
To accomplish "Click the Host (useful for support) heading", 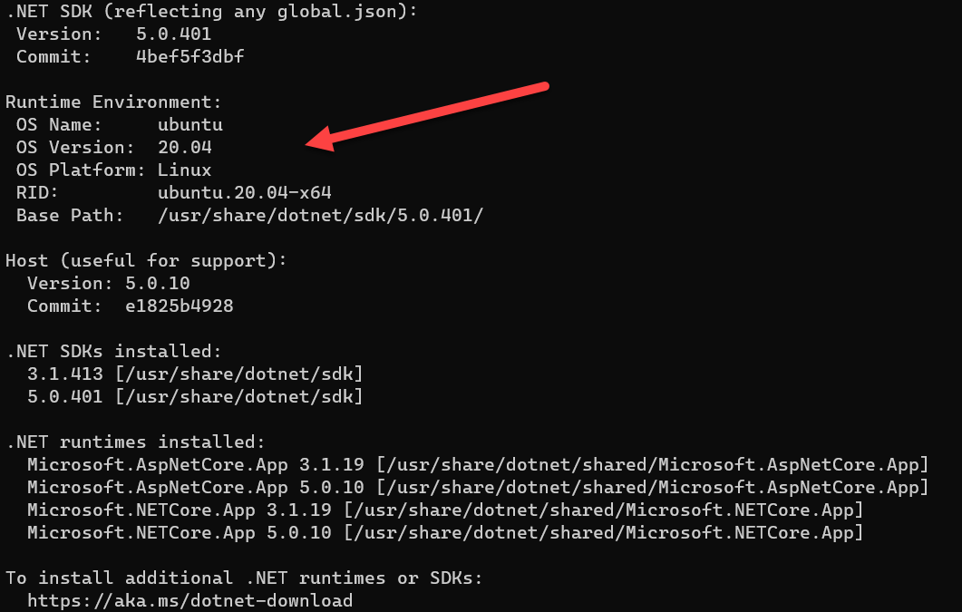I will pyautogui.click(x=146, y=260).
